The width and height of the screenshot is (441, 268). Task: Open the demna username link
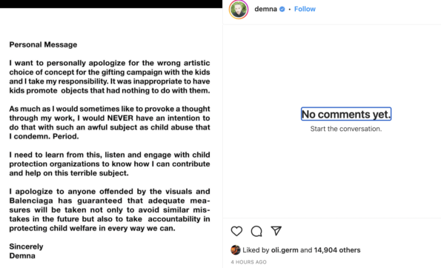point(265,9)
